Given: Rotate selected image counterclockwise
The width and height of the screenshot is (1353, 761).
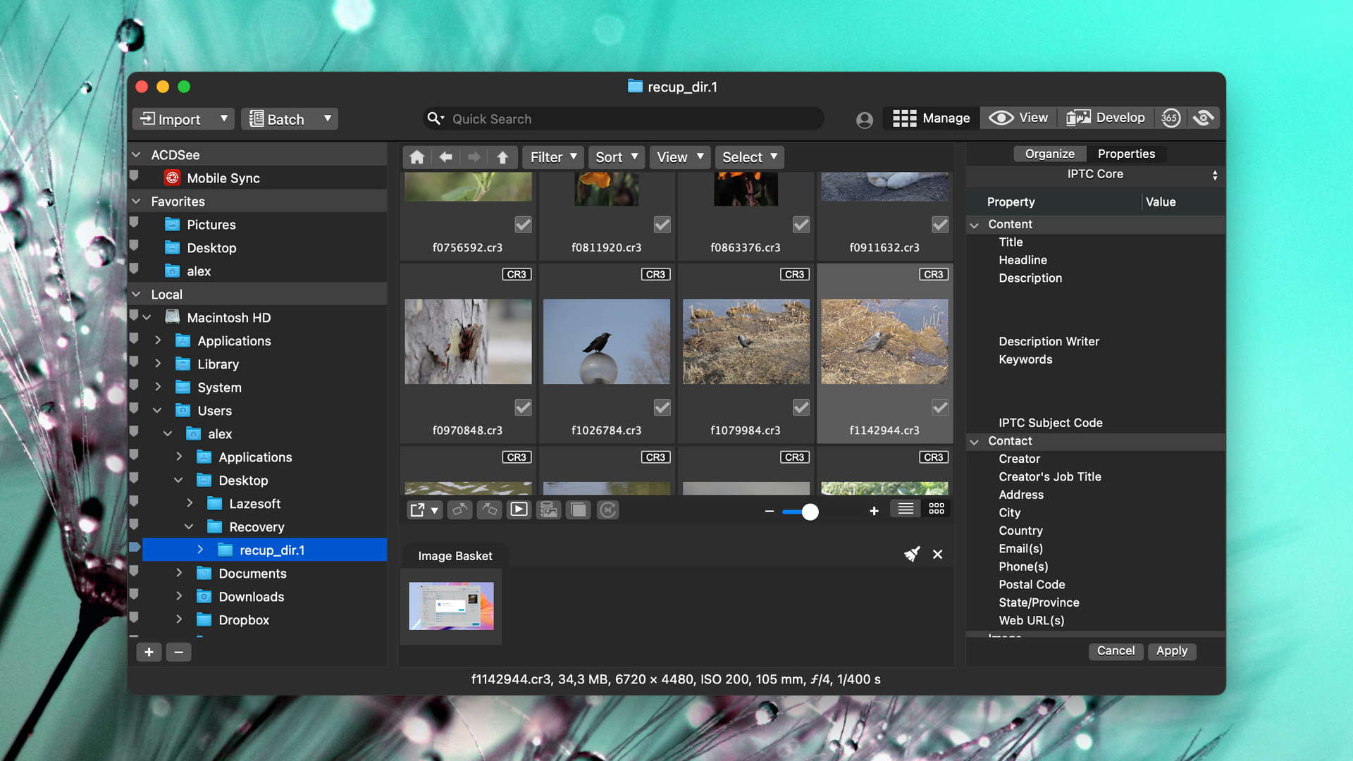Looking at the screenshot, I should coord(460,509).
